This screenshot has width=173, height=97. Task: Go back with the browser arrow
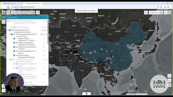point(2,7)
